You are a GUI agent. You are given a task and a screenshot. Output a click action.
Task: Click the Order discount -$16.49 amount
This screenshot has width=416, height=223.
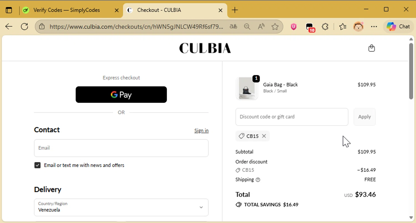(x=367, y=170)
